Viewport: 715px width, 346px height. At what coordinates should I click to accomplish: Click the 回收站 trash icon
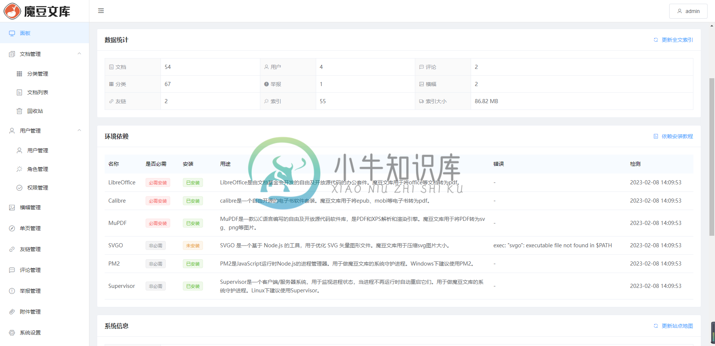pyautogui.click(x=19, y=111)
